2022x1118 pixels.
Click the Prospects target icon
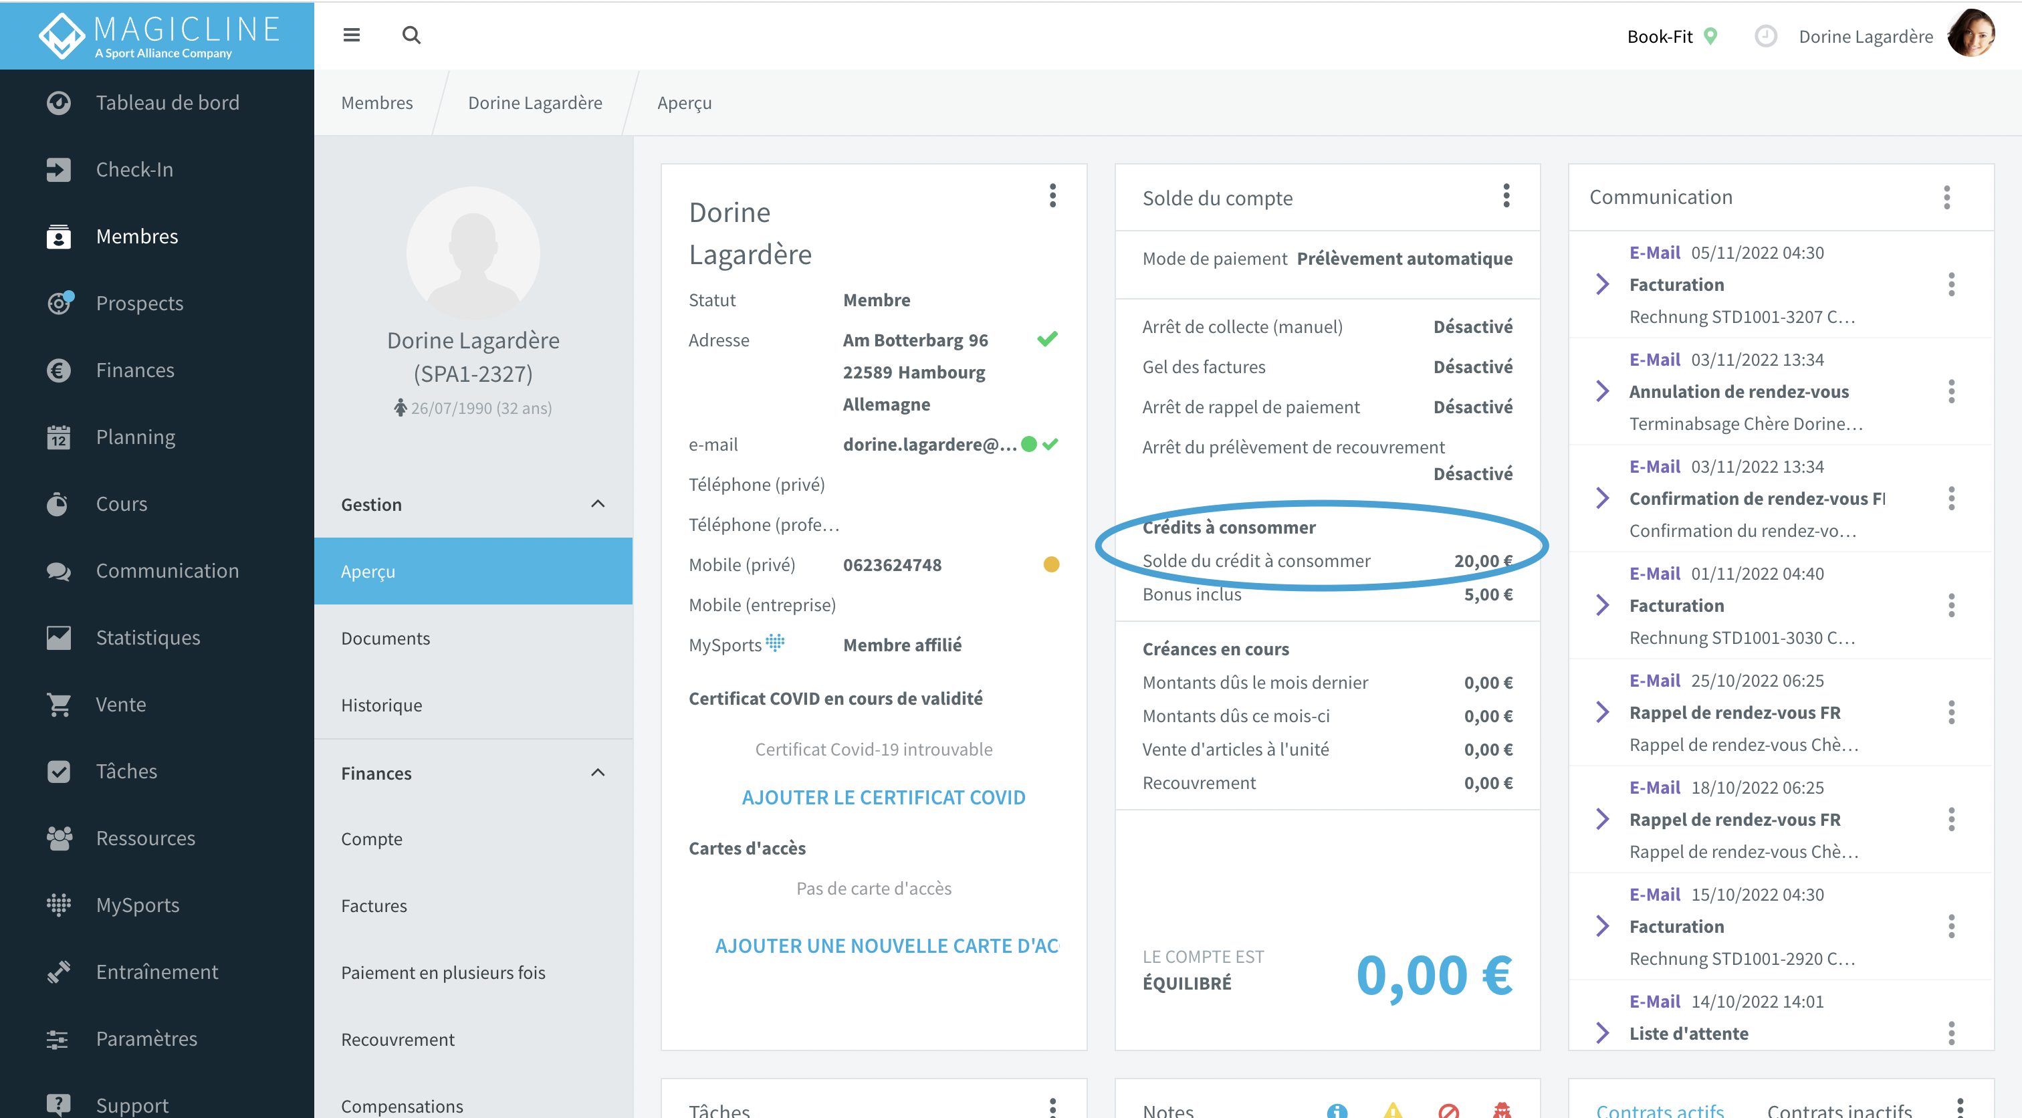coord(59,303)
